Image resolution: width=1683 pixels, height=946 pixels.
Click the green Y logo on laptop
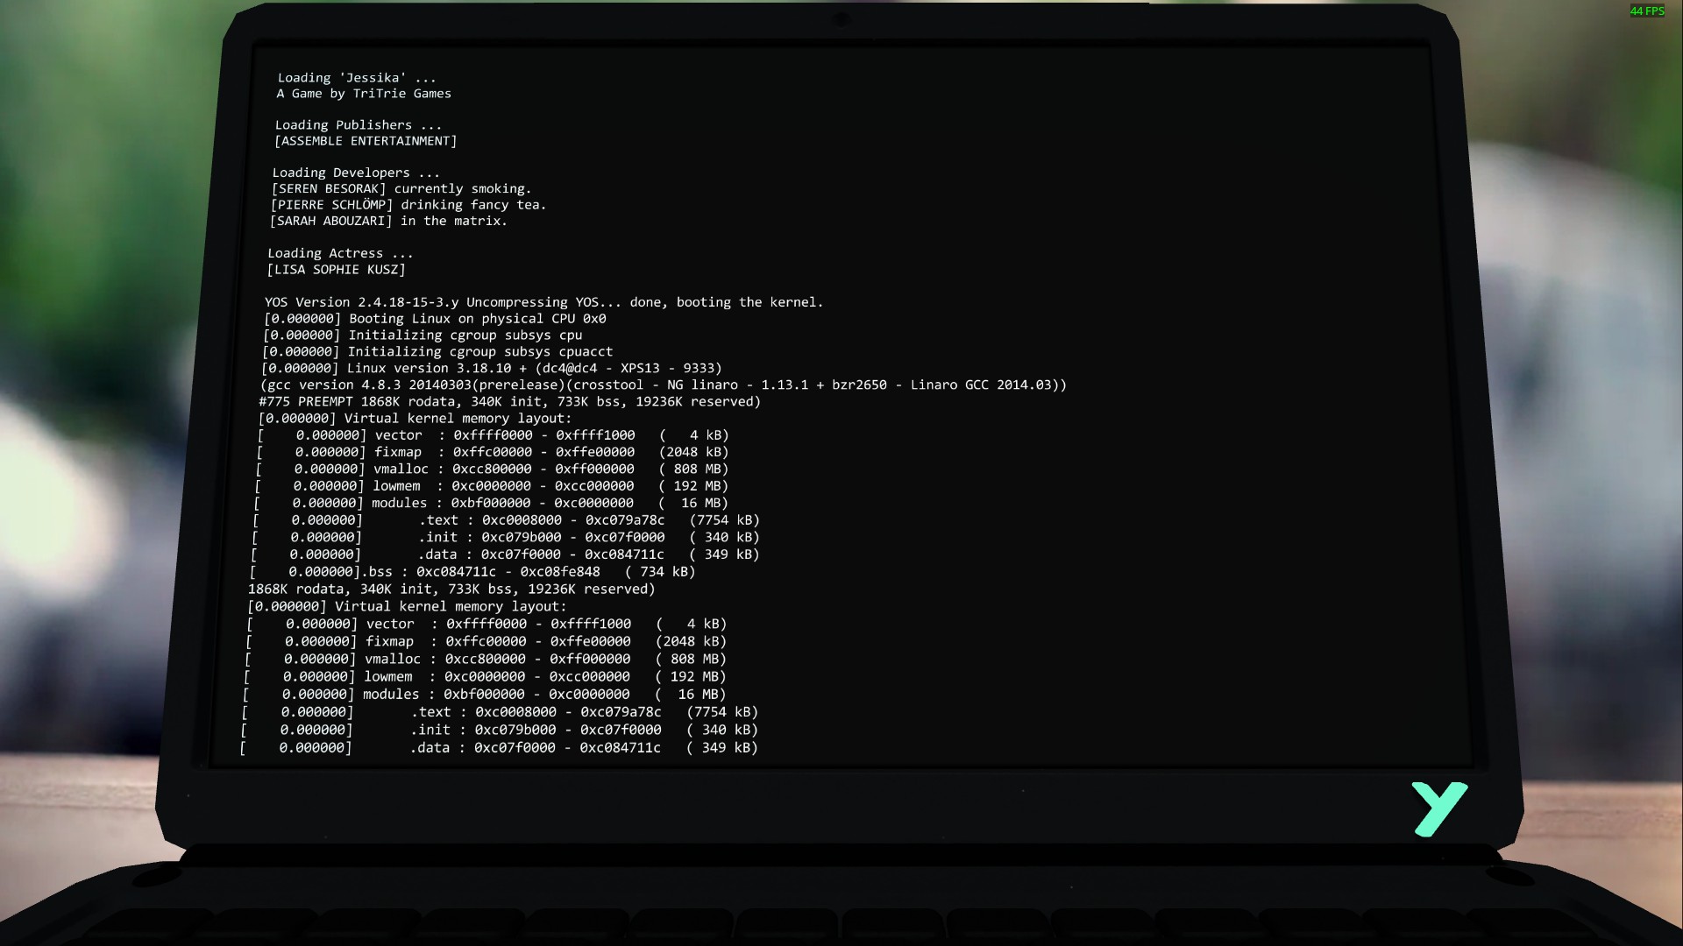[x=1438, y=808]
